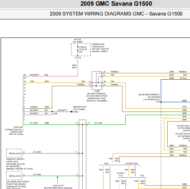Select the "DK GRN" label on the RCDLR wire
This screenshot has width=190, height=189.
point(37,152)
